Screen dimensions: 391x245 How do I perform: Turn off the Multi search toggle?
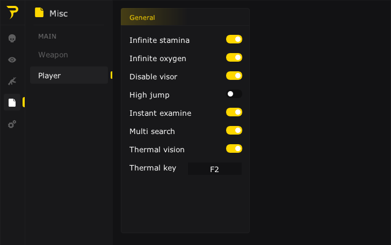[x=234, y=130]
